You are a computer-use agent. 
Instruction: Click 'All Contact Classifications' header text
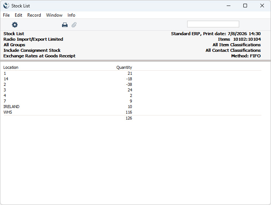click(x=233, y=50)
